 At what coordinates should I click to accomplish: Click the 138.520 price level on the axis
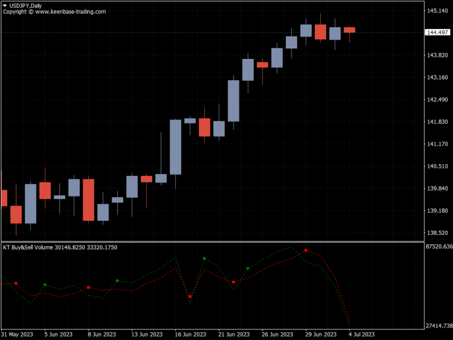click(438, 233)
